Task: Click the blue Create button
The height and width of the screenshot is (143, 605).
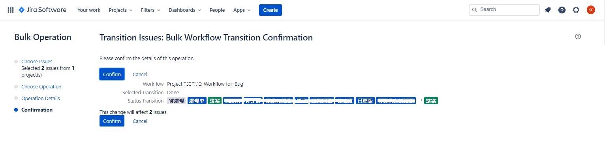Action: 271,10
